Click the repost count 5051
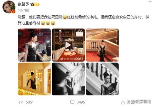The width and height of the screenshot is (154, 107). coord(30,102)
